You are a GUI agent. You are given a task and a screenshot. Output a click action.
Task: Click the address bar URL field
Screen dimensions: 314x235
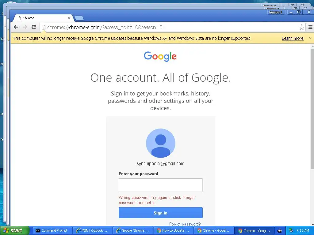click(x=172, y=27)
